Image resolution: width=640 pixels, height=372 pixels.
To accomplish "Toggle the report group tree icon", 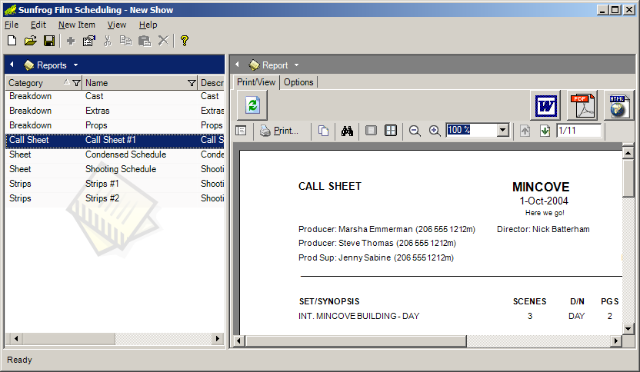I will pyautogui.click(x=242, y=131).
